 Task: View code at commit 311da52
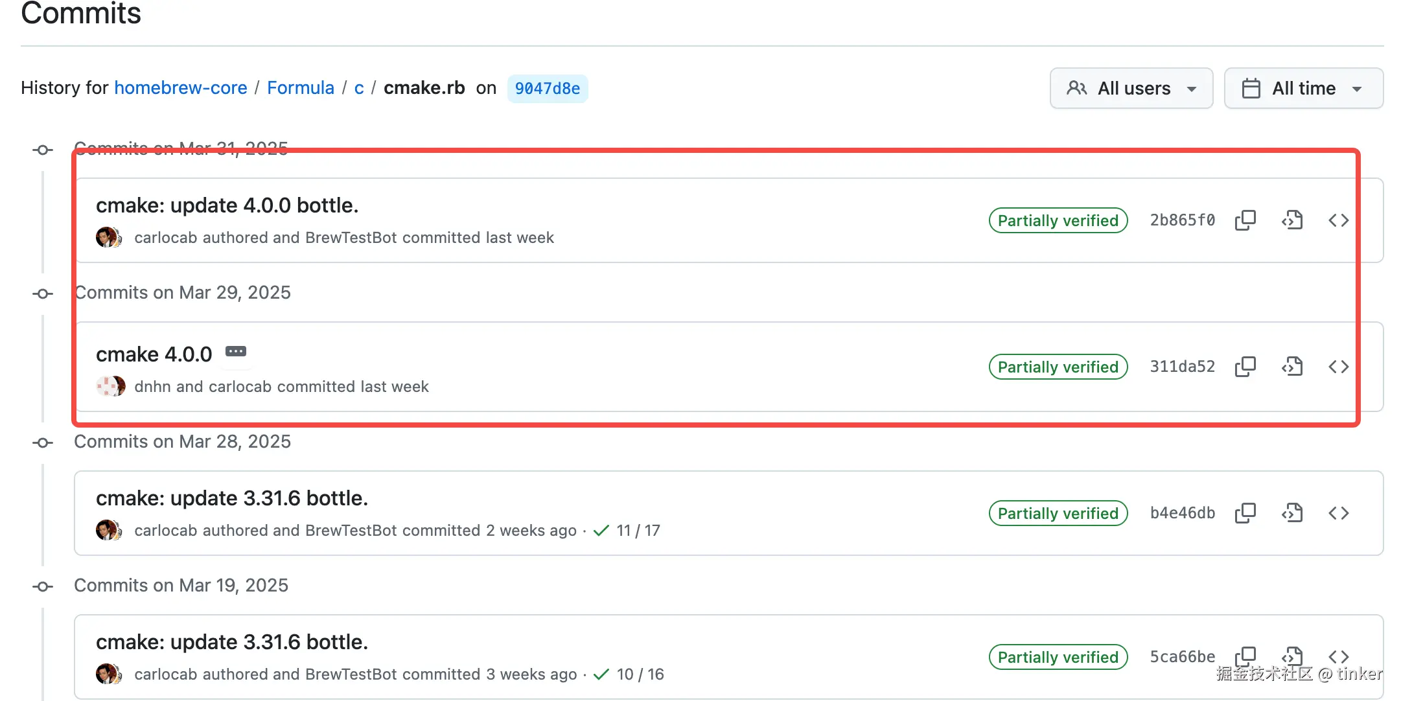tap(1291, 367)
